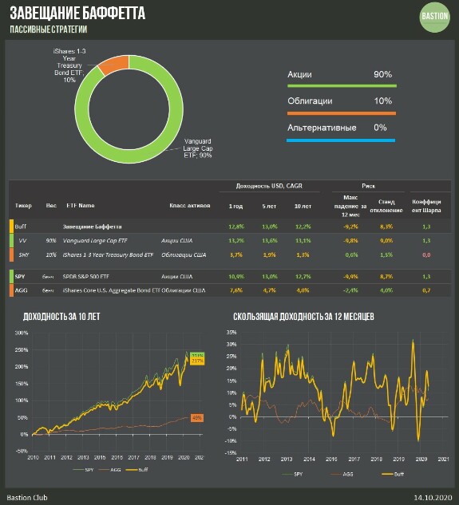Click the '0,0' Sharpe ratio for SHY
This screenshot has height=505, width=459.
click(x=426, y=254)
